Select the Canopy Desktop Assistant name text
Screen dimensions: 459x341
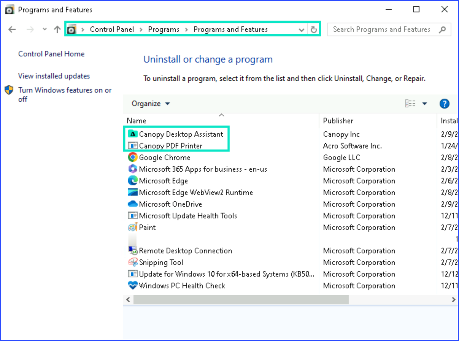point(181,134)
